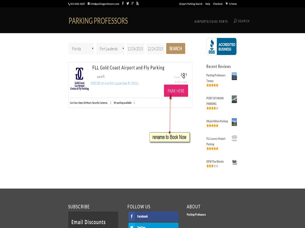Select the second 12/24/2015 date field
Viewport: 305px width, 228px height.
(155, 49)
